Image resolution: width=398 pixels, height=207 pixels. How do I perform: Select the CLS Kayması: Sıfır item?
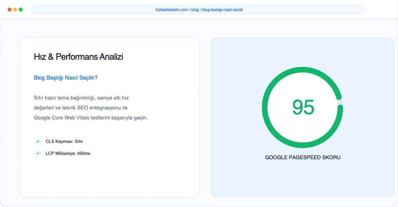coord(64,141)
